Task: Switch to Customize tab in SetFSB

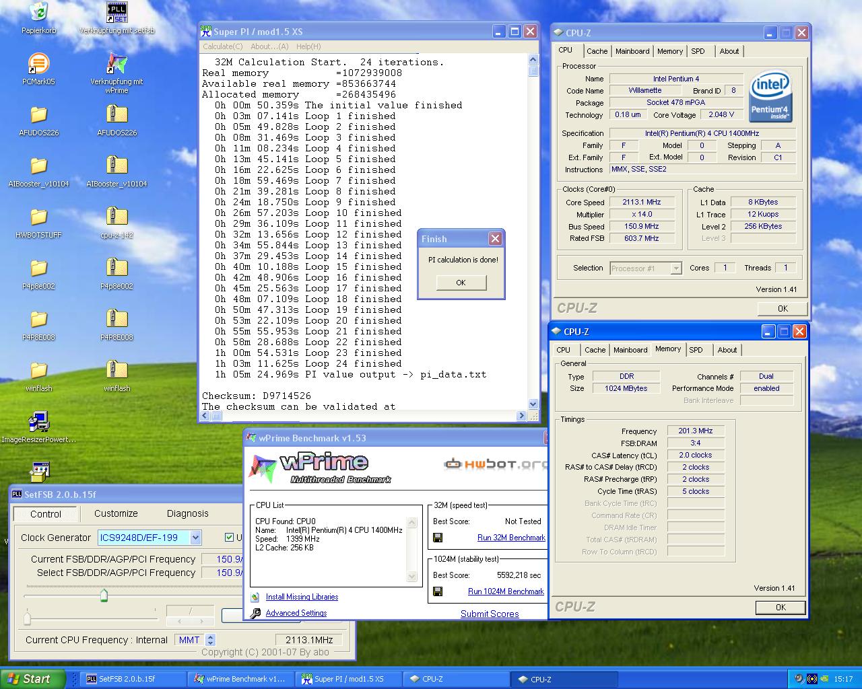Action: tap(116, 513)
